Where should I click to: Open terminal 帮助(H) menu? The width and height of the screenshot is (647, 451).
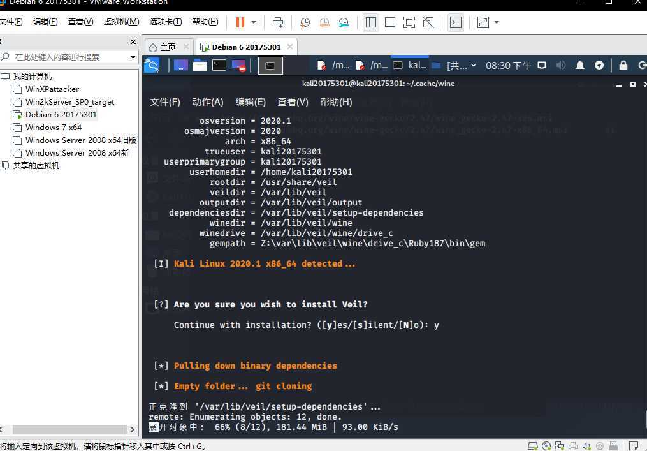tap(337, 102)
